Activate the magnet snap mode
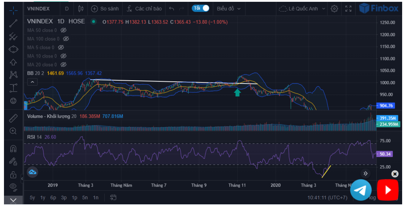 tap(13, 149)
